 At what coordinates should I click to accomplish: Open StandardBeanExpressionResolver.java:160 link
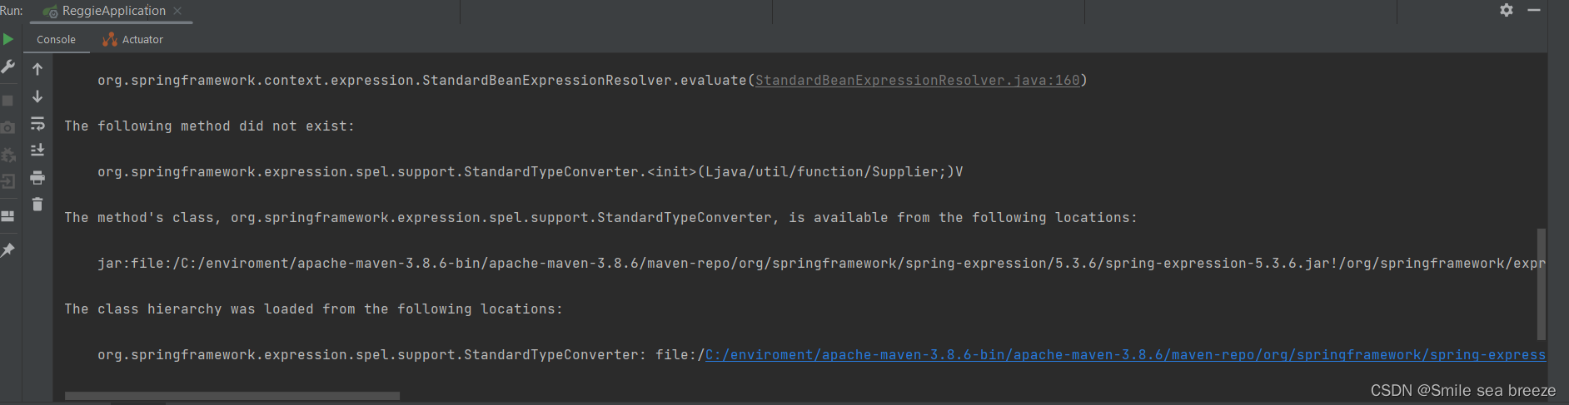[x=917, y=80]
